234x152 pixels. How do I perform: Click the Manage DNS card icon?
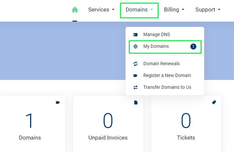[135, 35]
